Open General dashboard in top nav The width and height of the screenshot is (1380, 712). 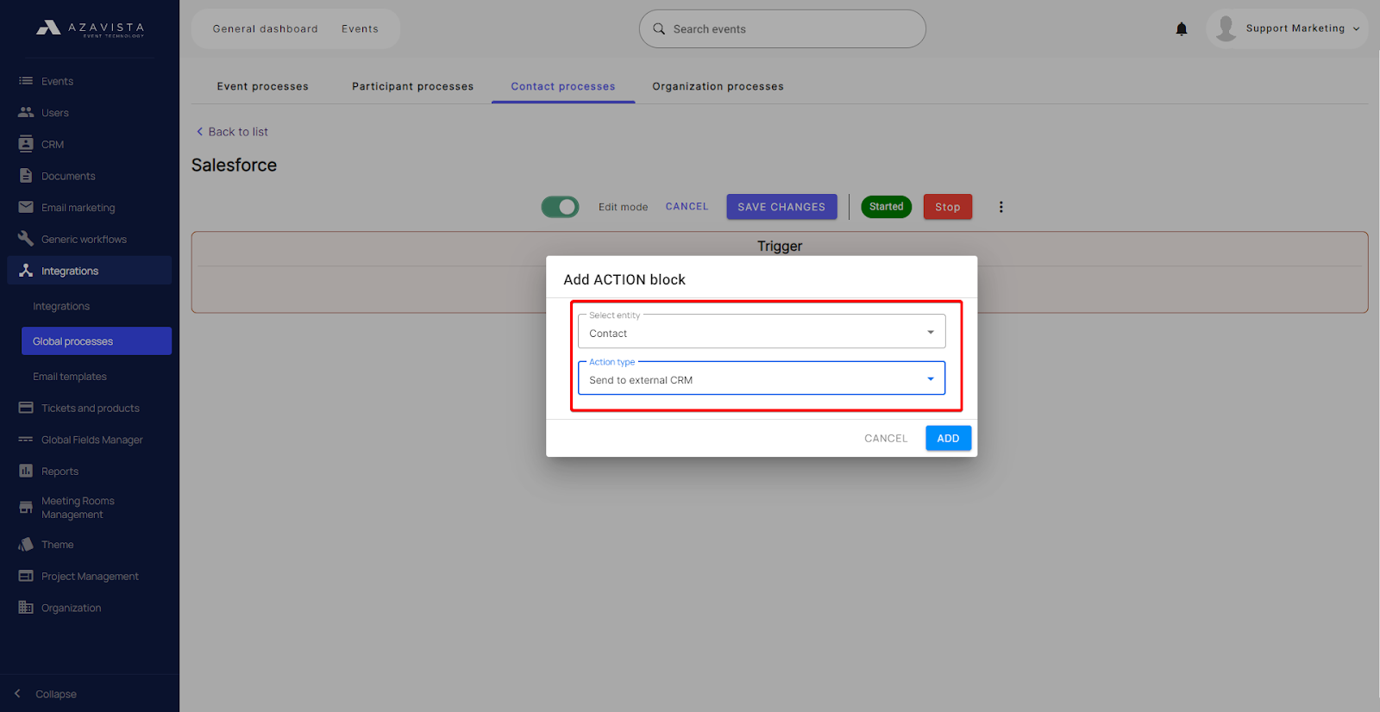pyautogui.click(x=266, y=28)
